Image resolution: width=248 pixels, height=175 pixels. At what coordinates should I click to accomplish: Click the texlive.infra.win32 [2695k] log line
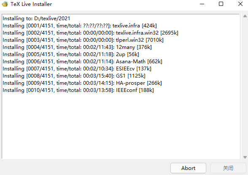[90, 33]
